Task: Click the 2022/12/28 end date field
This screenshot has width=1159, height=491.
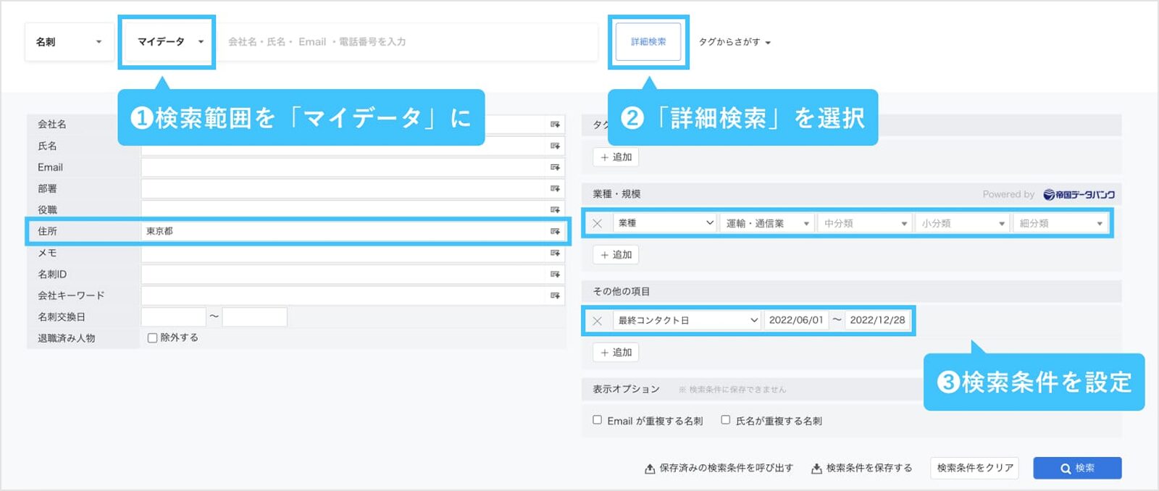Action: point(877,320)
